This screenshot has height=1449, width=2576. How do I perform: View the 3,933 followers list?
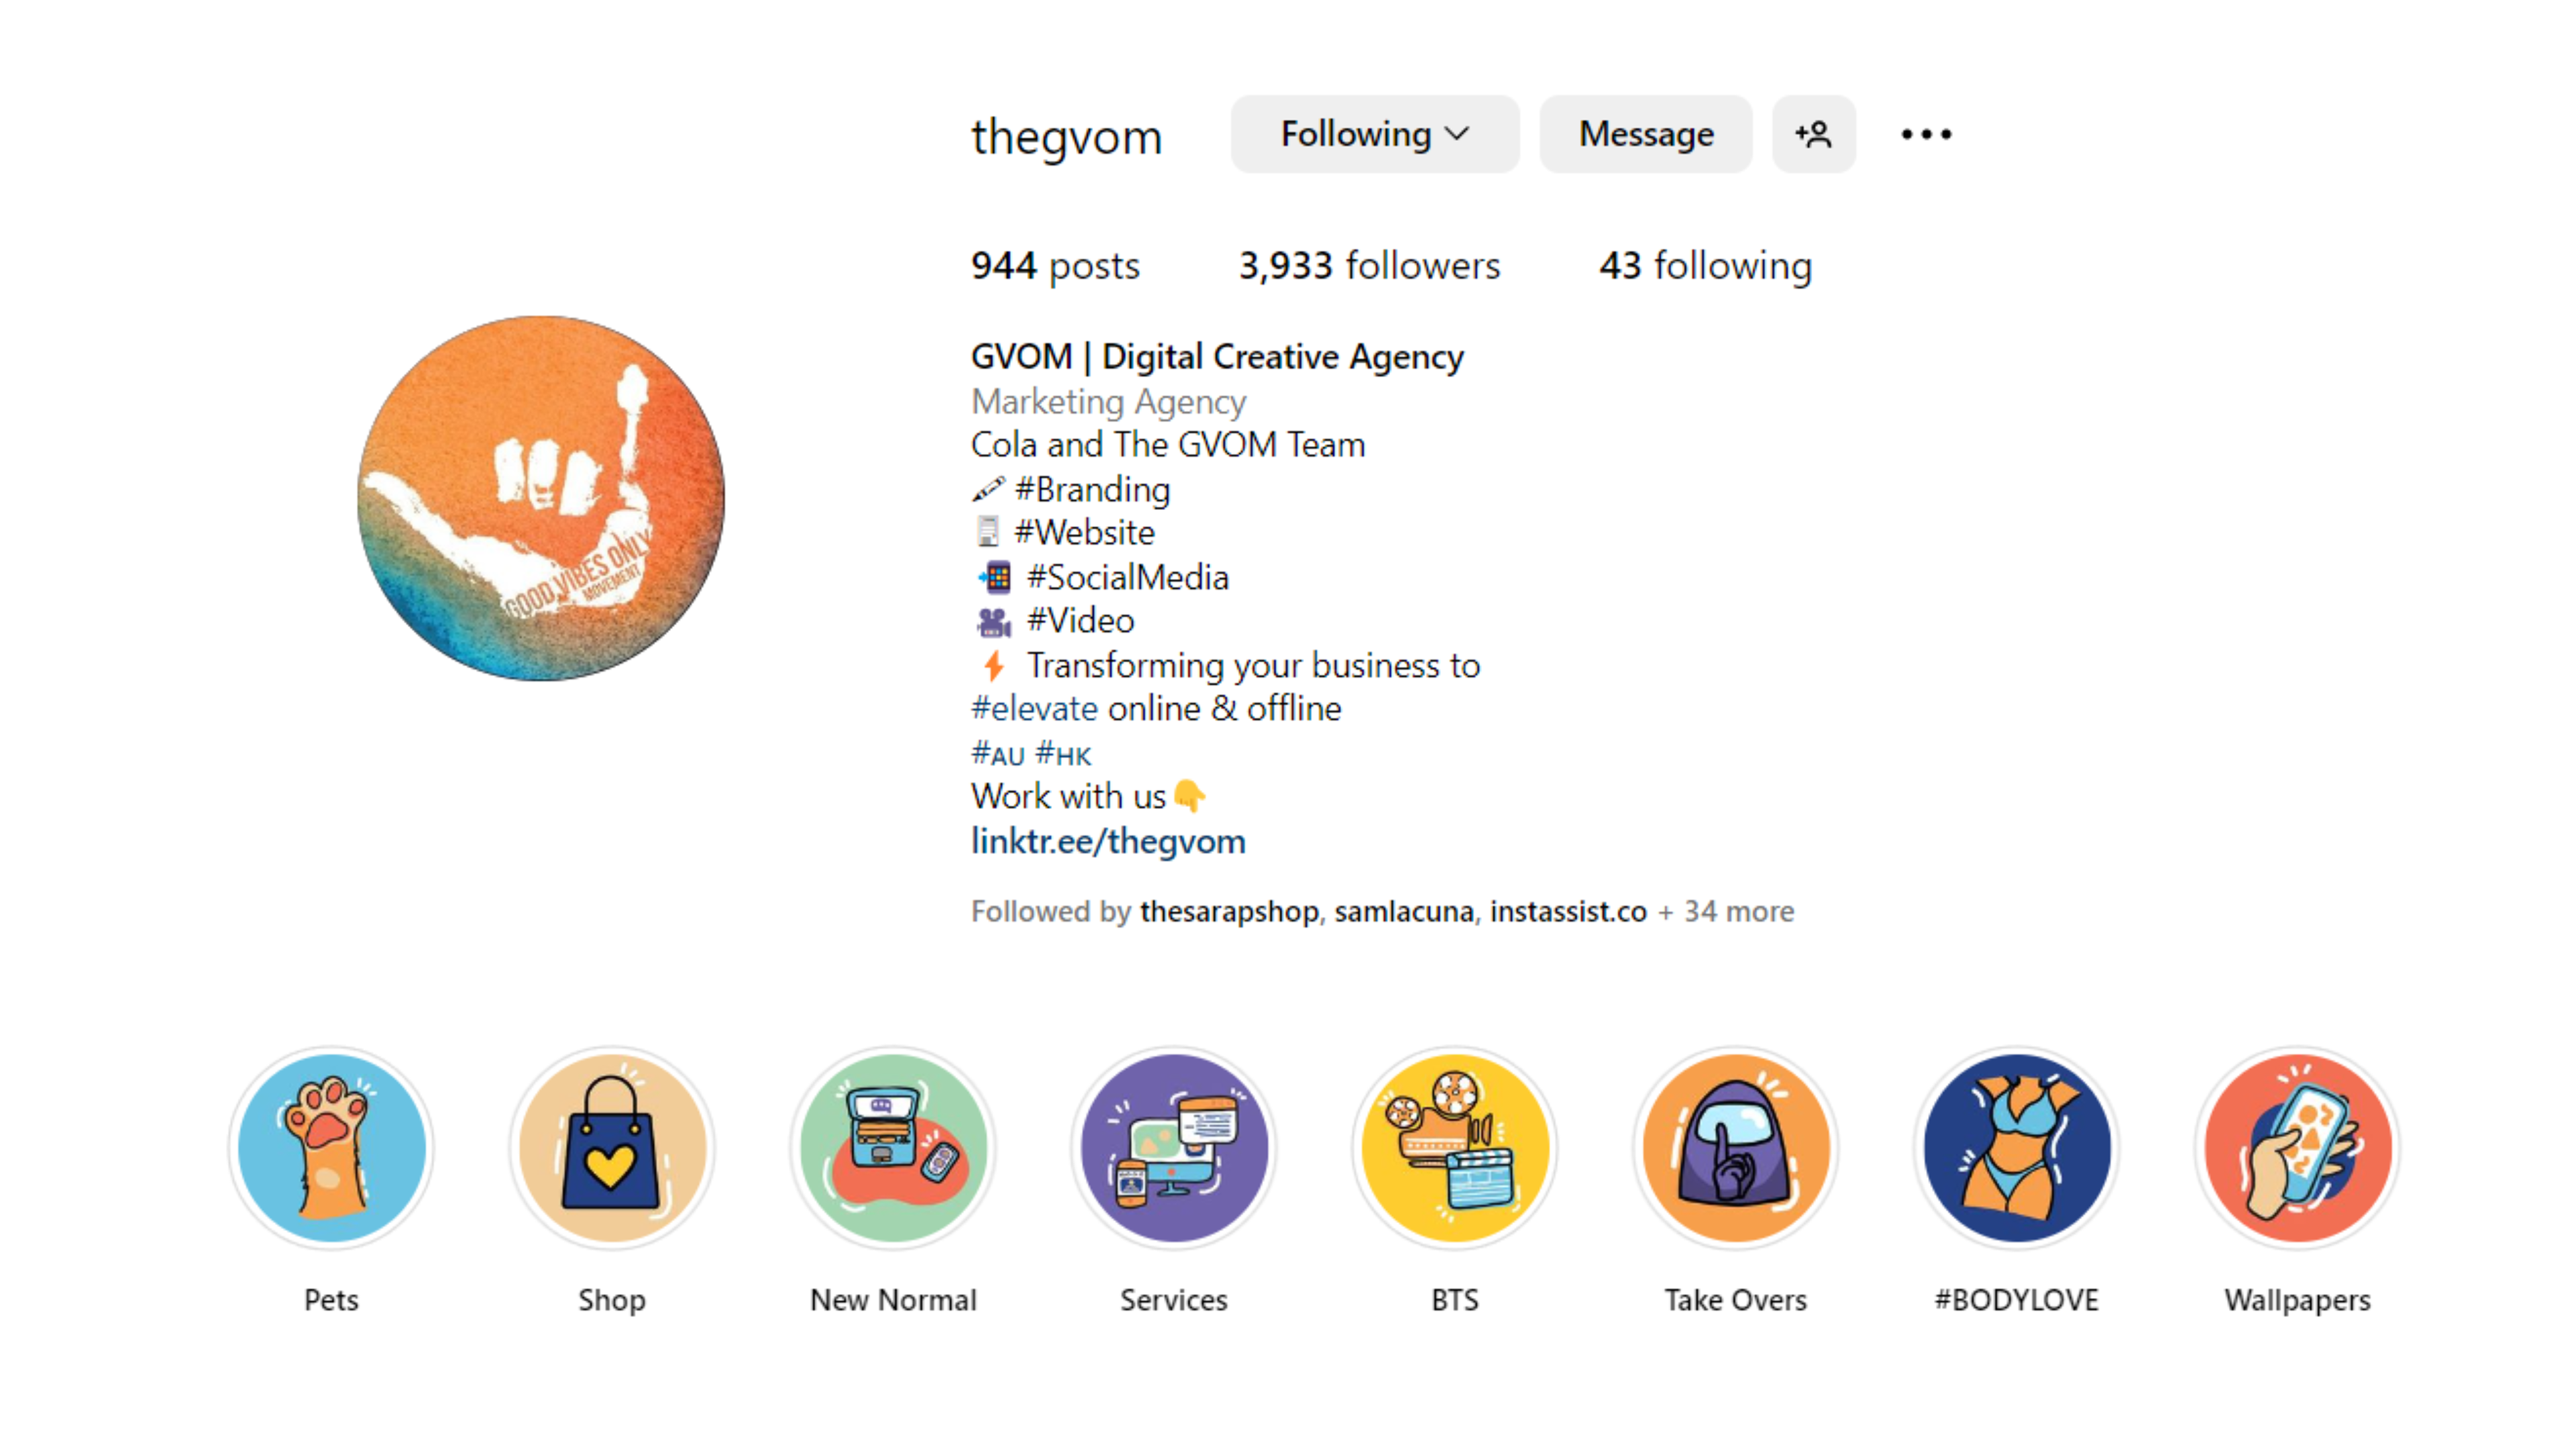click(x=1369, y=265)
